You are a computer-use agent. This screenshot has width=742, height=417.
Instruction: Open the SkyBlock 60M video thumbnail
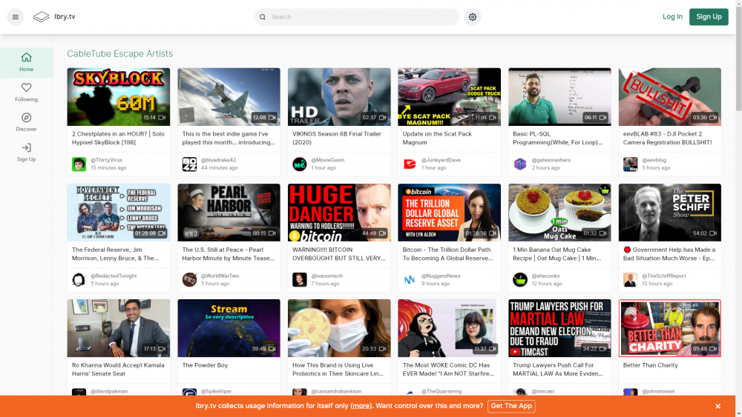tap(118, 97)
